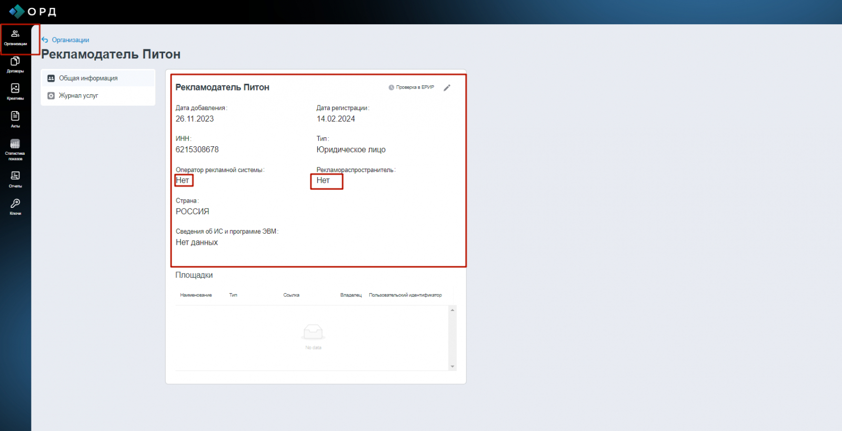This screenshot has height=431, width=842.
Task: Click the card heading Рекламодатель Питон
Action: pos(223,87)
